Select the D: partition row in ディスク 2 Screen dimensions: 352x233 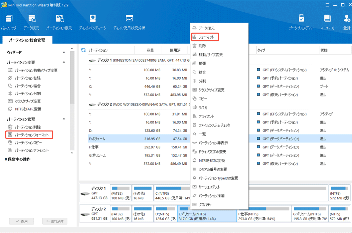coord(138,130)
